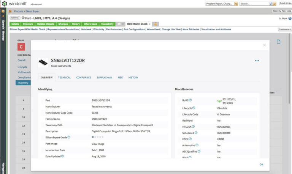Open the Actions dropdown menu

(x=15, y=18)
